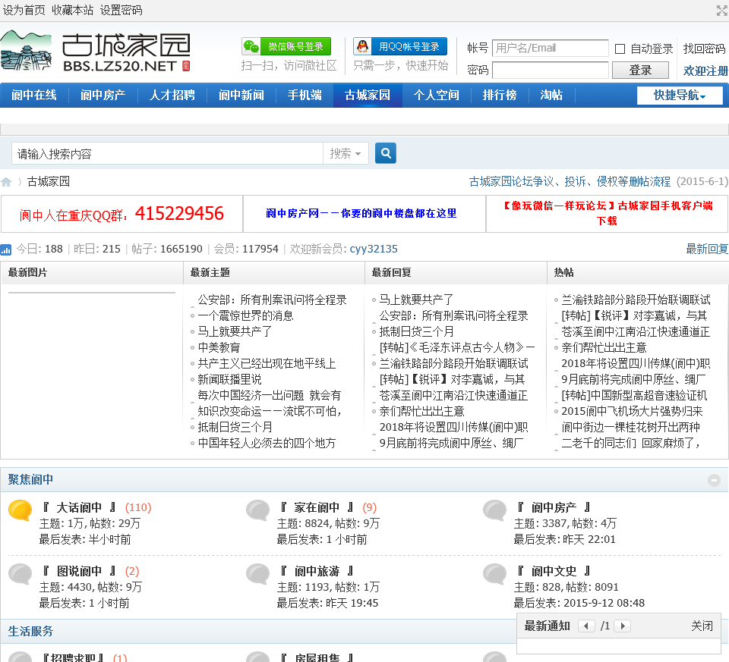This screenshot has width=729, height=662.
Task: Click the password input field
Action: pos(550,70)
